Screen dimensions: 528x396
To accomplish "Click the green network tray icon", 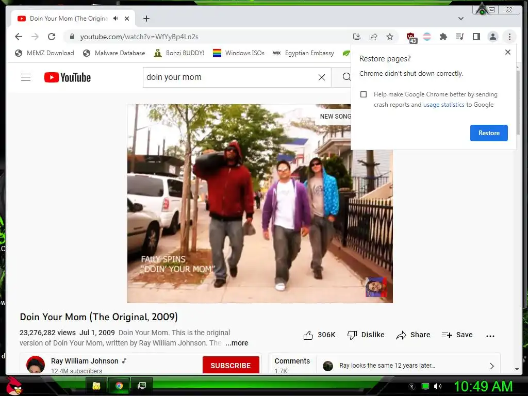I will pyautogui.click(x=425, y=386).
